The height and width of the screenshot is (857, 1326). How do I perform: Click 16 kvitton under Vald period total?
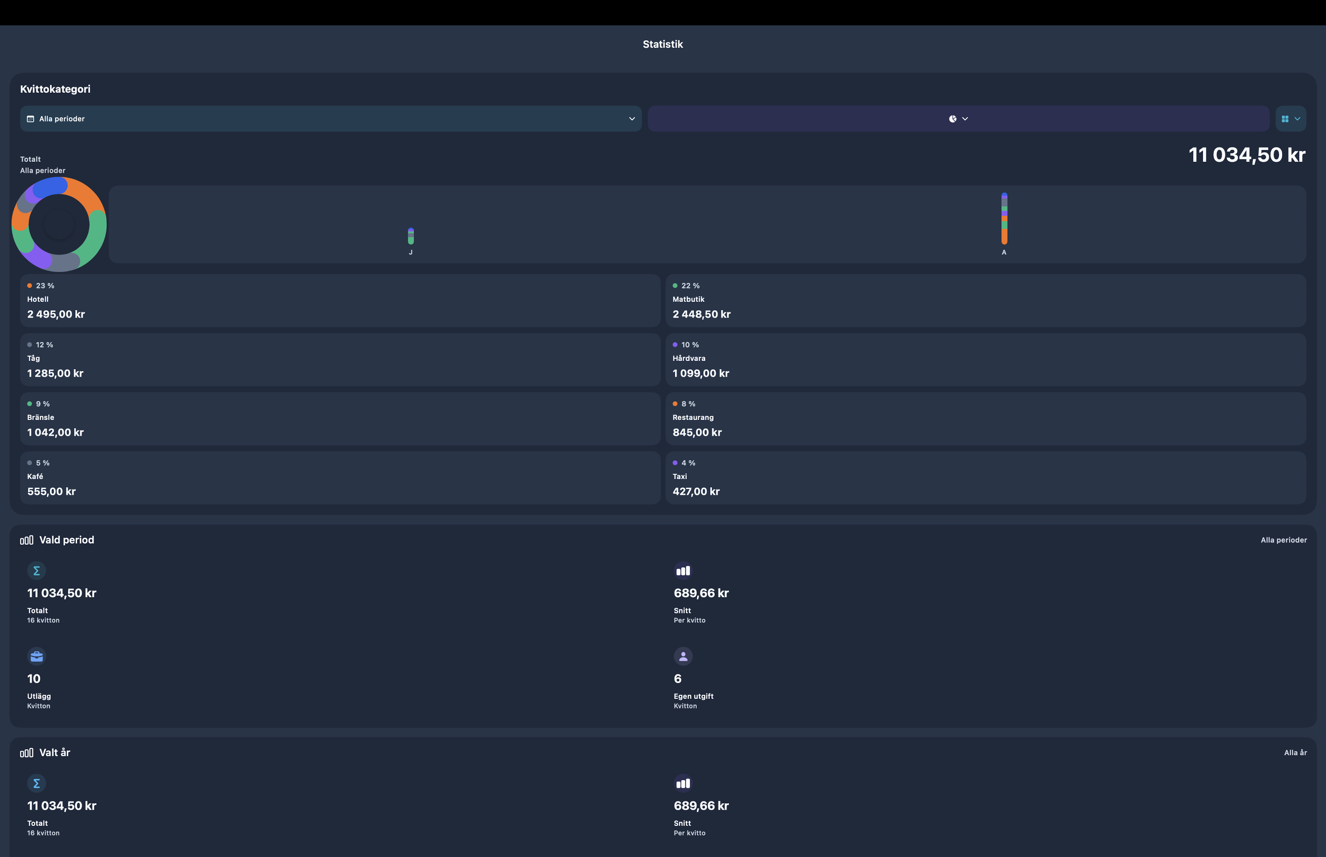[x=43, y=620]
